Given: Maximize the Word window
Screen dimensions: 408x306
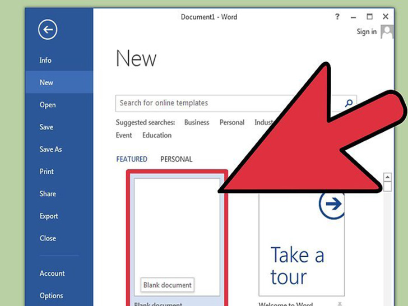Looking at the screenshot, I should coord(369,17).
